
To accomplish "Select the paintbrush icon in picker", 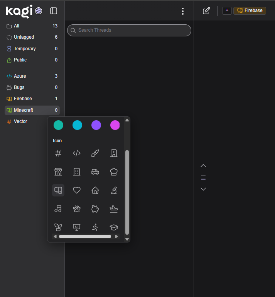I will pyautogui.click(x=95, y=153).
